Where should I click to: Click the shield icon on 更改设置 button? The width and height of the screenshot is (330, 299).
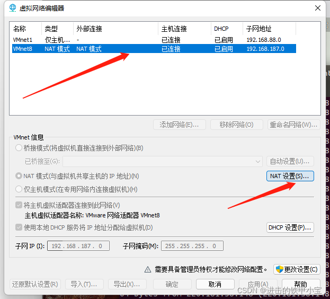point(280,269)
